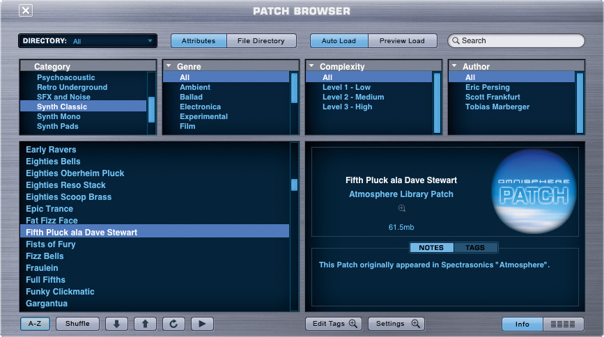Shuffle the patch list
This screenshot has width=604, height=337.
click(77, 324)
